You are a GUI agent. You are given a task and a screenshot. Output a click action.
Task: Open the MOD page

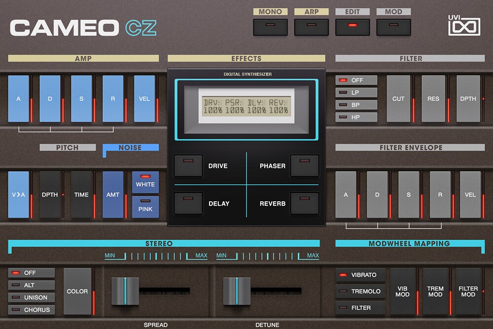coord(393,27)
